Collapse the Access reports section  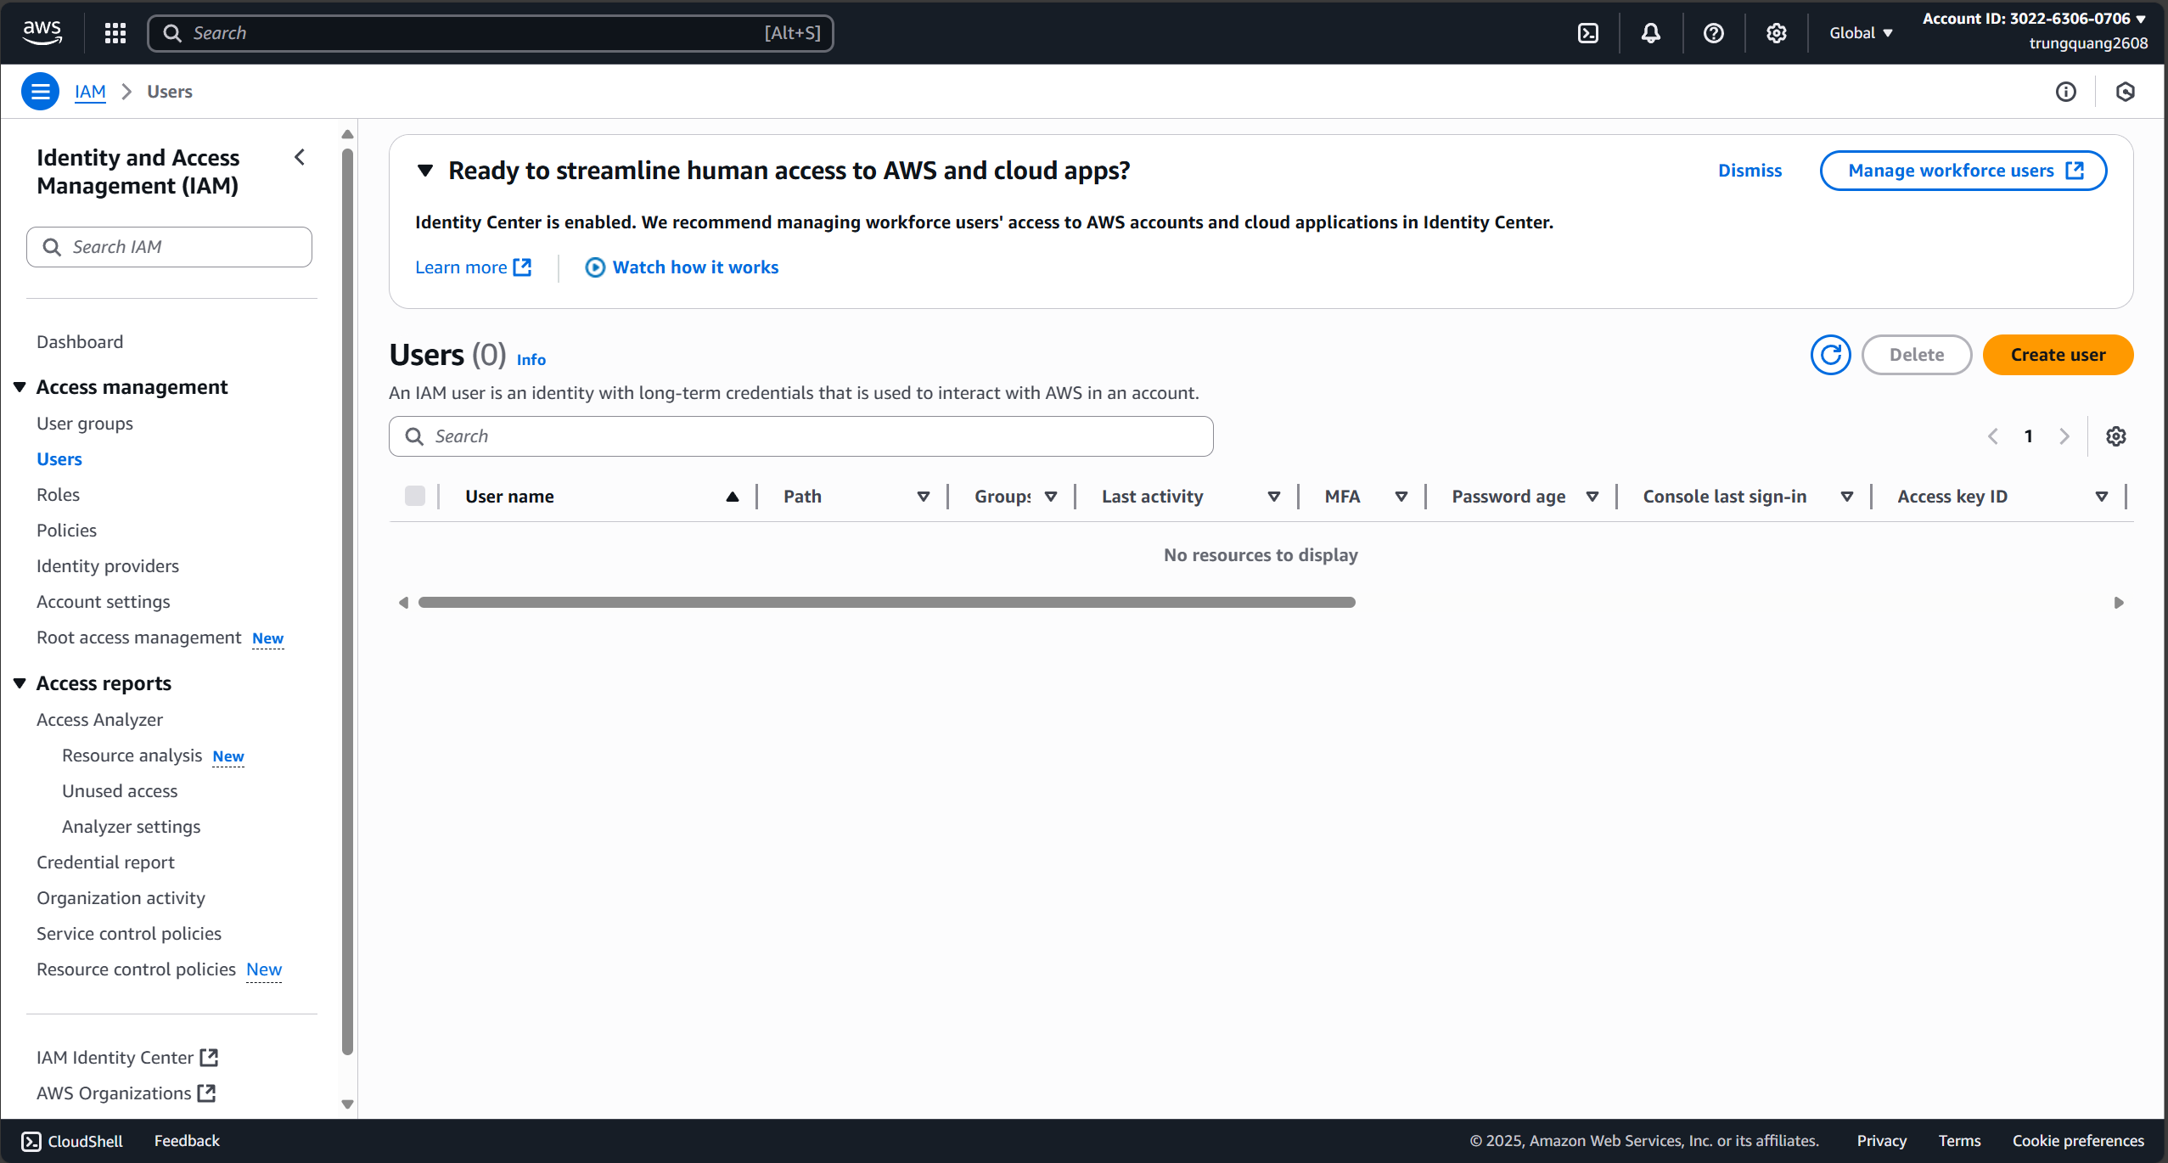[x=20, y=683]
